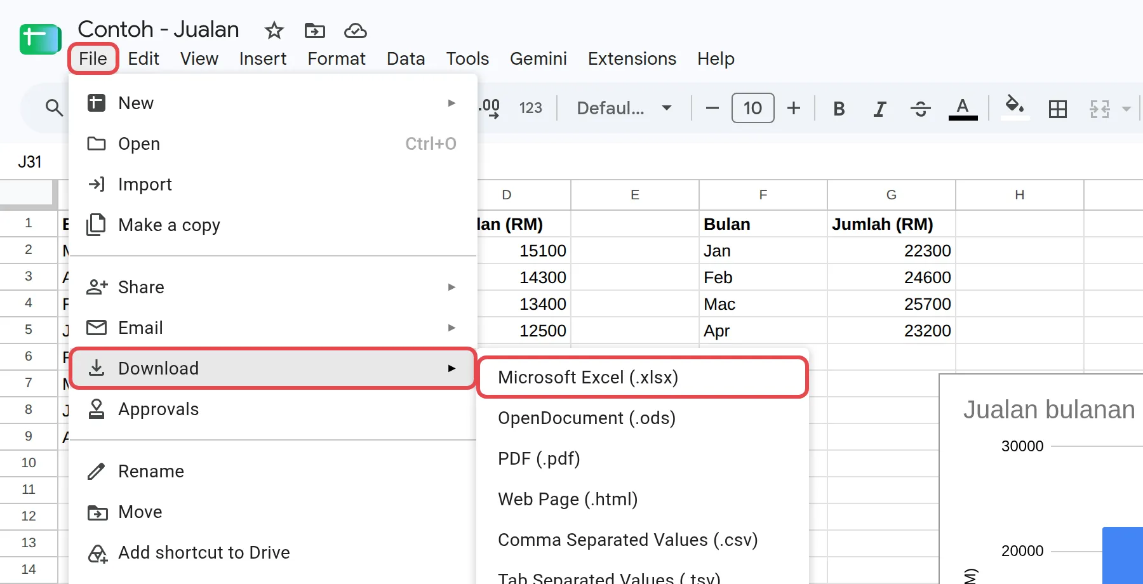1143x584 pixels.
Task: Expand the Download submenu arrow
Action: point(451,368)
